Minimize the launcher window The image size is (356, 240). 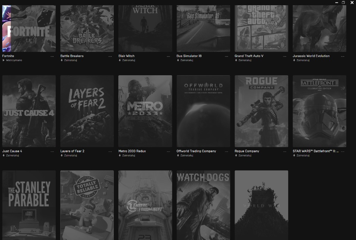(337, 2)
